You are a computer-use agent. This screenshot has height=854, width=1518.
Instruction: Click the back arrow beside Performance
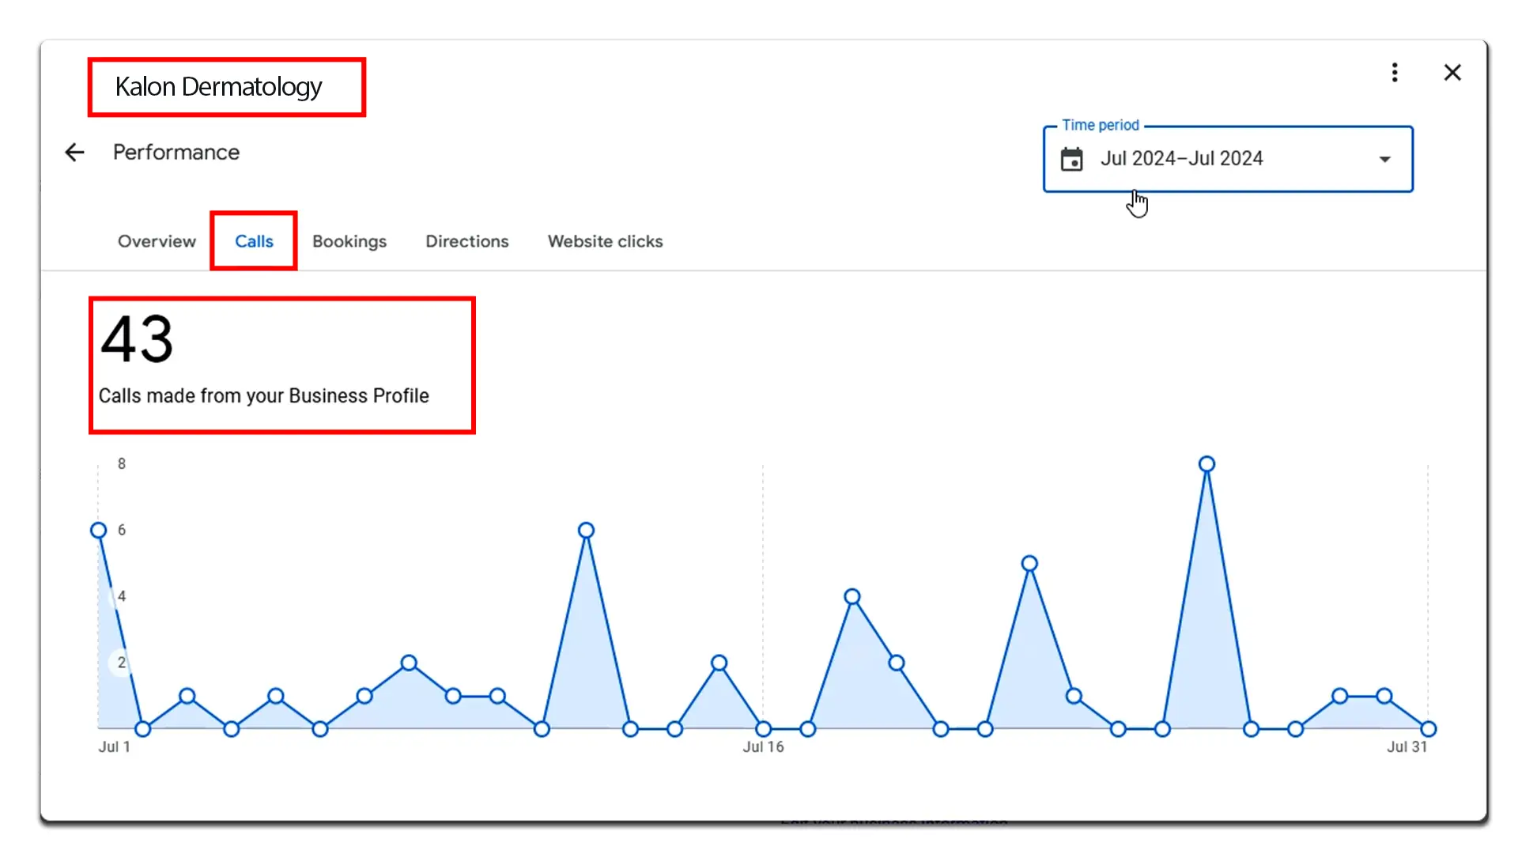pos(74,153)
